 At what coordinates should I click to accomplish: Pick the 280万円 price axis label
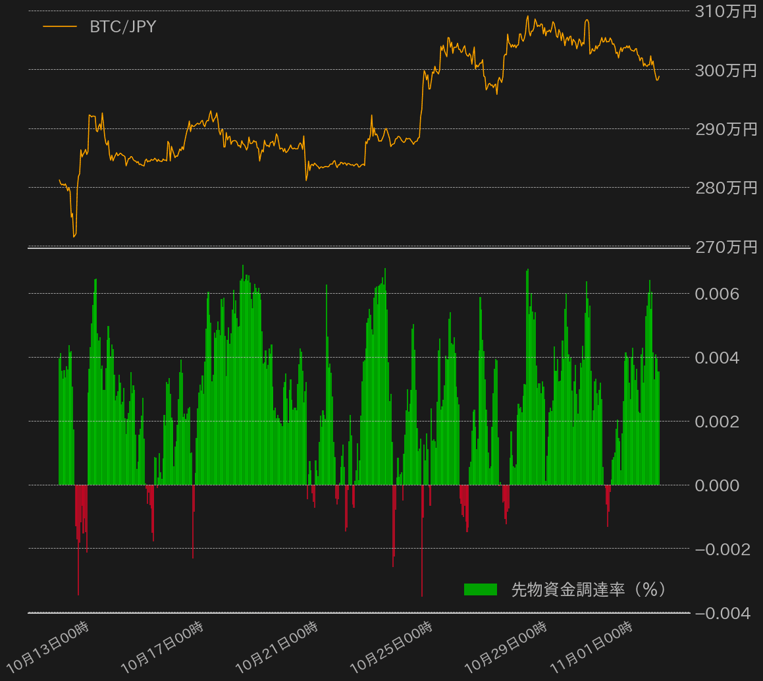726,188
